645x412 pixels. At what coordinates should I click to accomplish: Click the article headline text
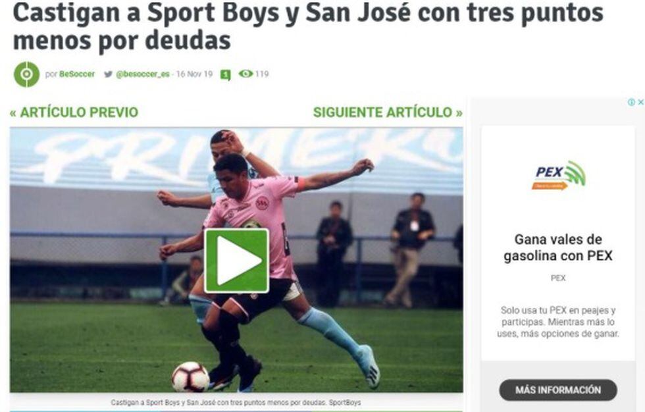[308, 27]
